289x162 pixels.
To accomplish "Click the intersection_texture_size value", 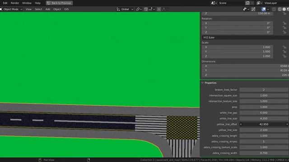I will pos(264,101).
